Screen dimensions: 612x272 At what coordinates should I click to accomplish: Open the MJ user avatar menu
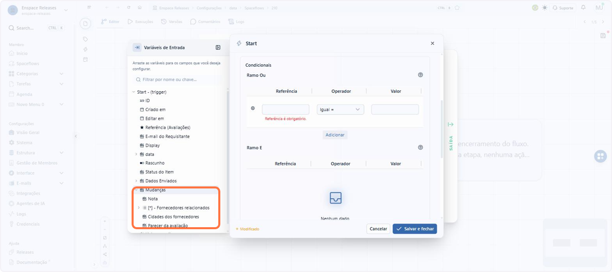click(599, 8)
